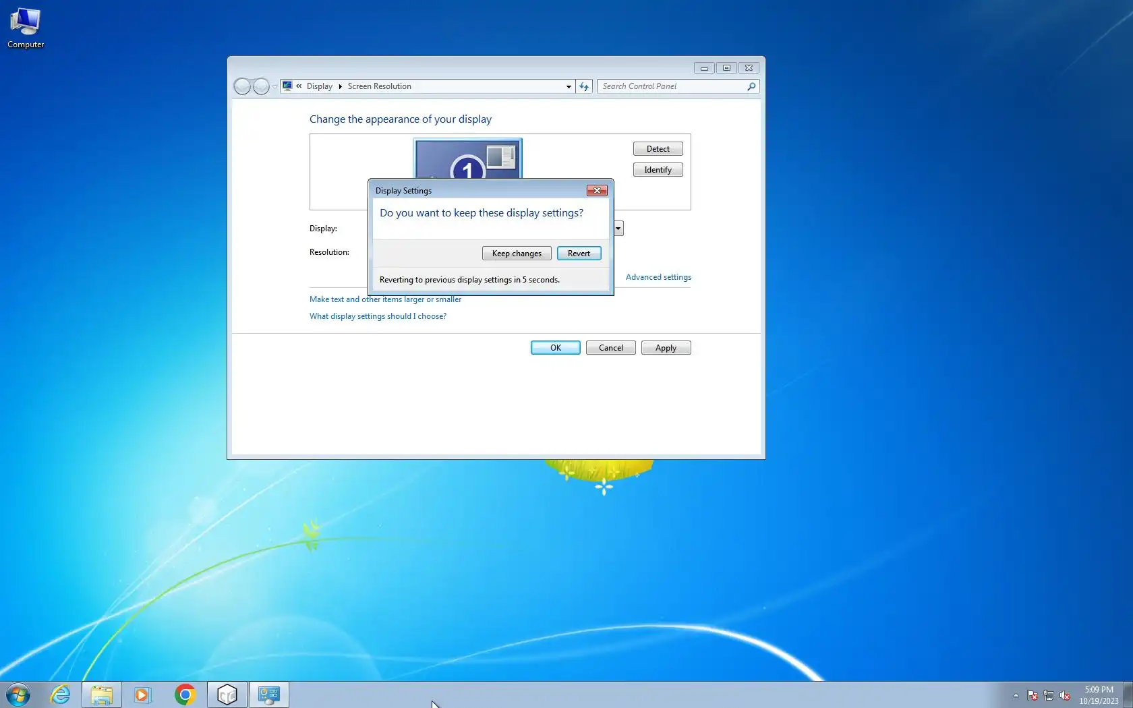Open the white box app in taskbar
Screen dimensions: 1133x708
point(227,695)
